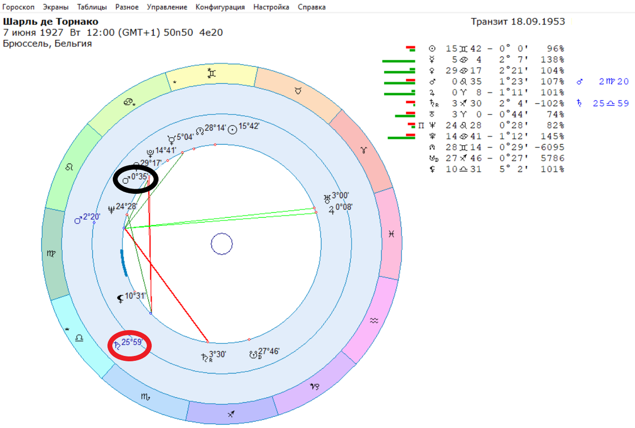Click the green strength bar beside the Pluto row
The height and width of the screenshot is (428, 635).
401,138
